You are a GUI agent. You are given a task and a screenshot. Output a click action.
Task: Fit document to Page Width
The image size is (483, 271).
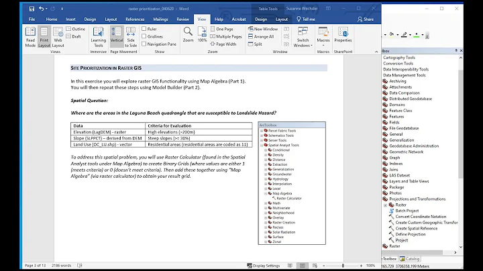223,44
